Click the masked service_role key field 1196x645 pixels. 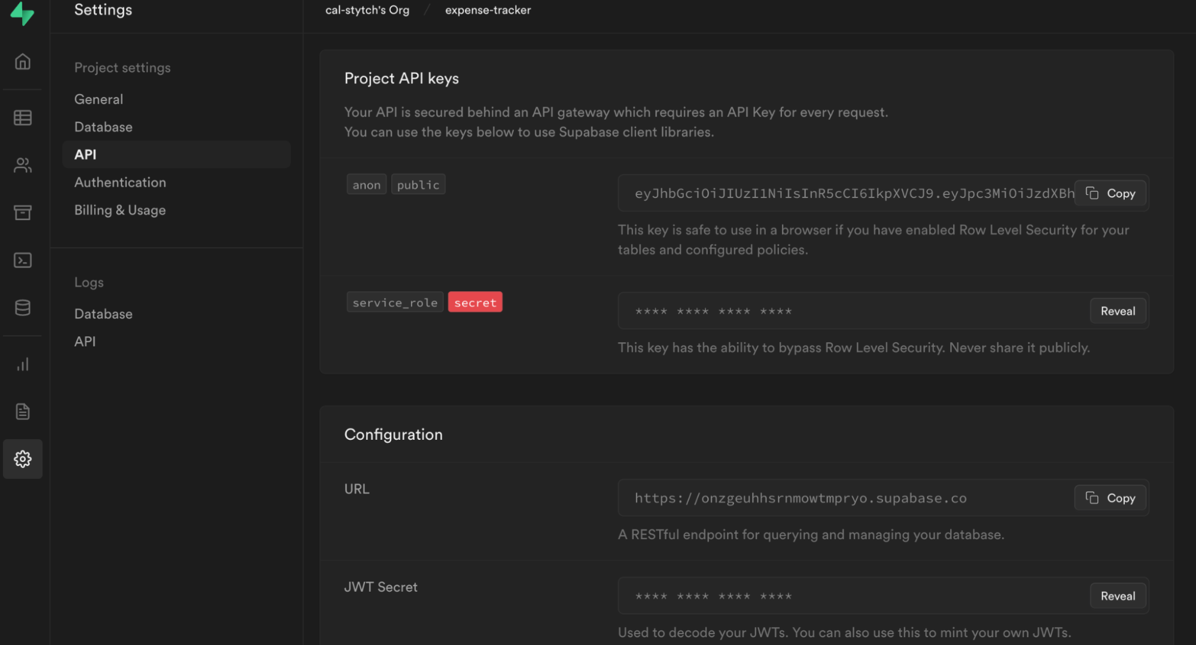884,311
